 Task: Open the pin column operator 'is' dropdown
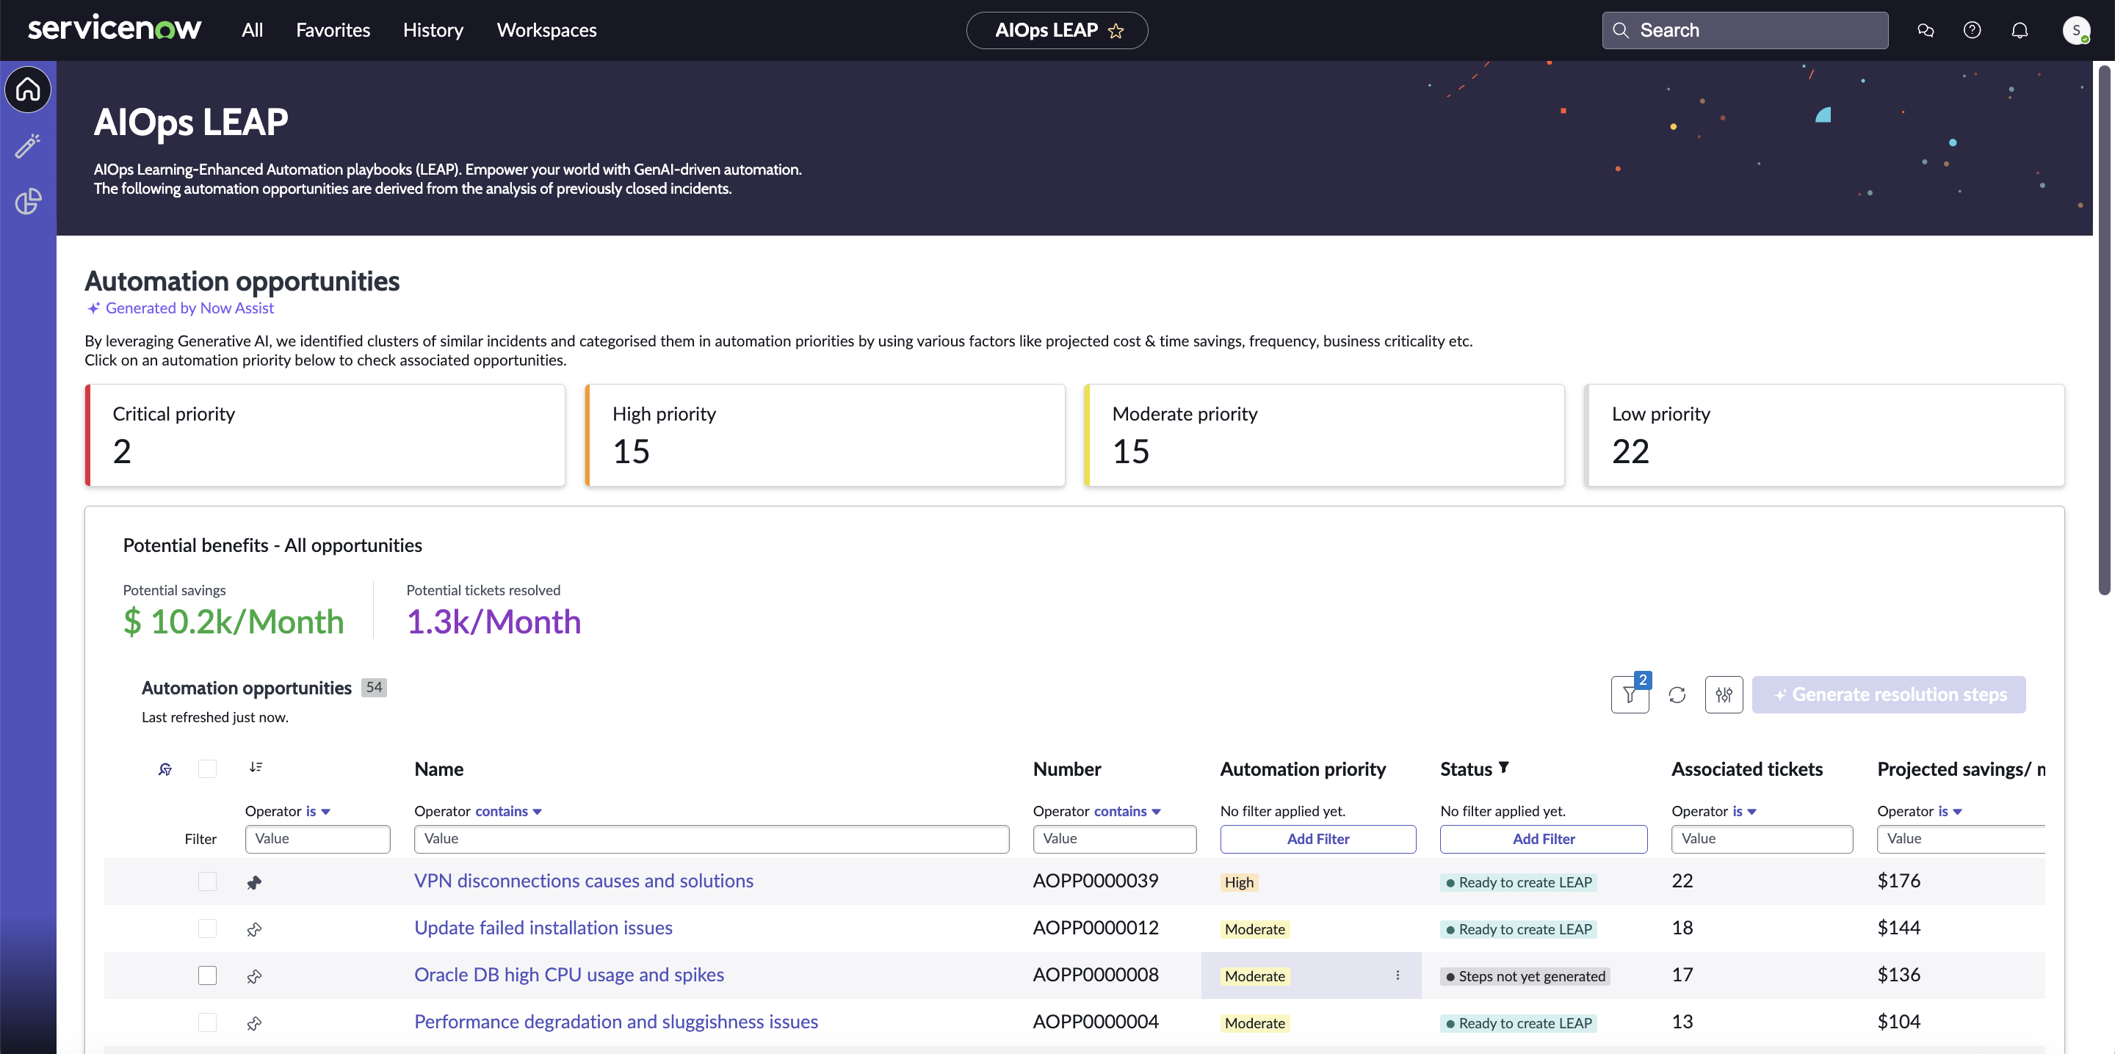318,811
